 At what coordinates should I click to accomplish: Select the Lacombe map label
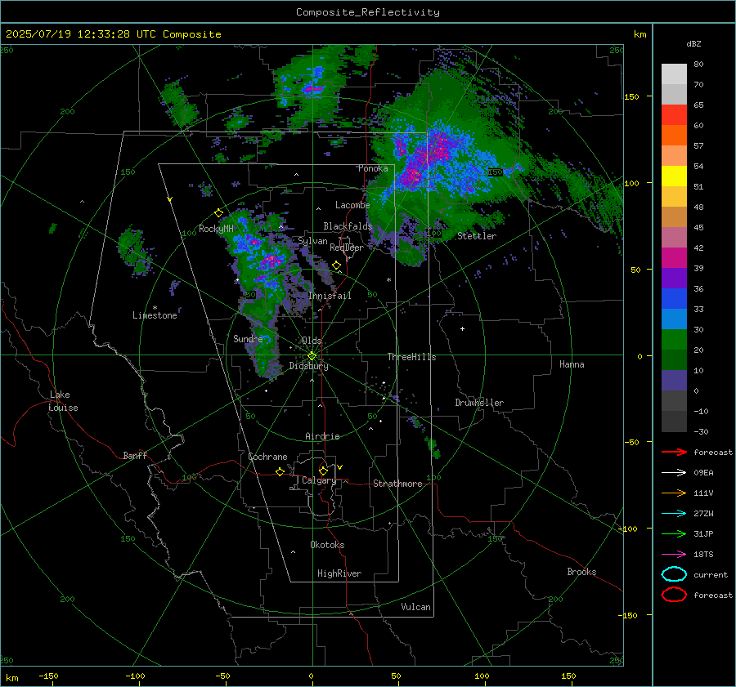coord(352,205)
